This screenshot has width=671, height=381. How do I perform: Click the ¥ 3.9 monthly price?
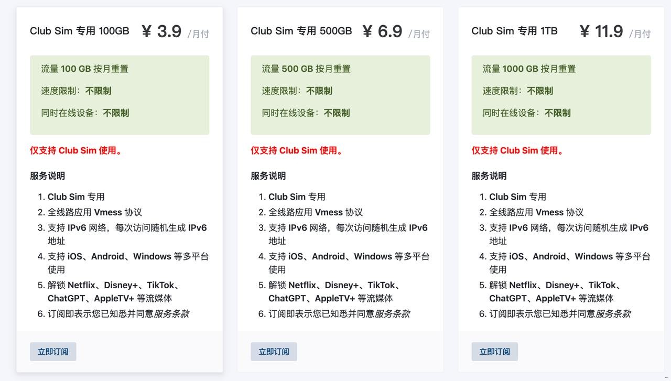coord(162,31)
